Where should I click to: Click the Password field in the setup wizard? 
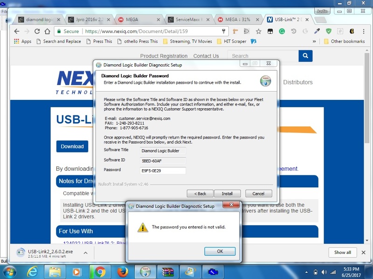163,170
